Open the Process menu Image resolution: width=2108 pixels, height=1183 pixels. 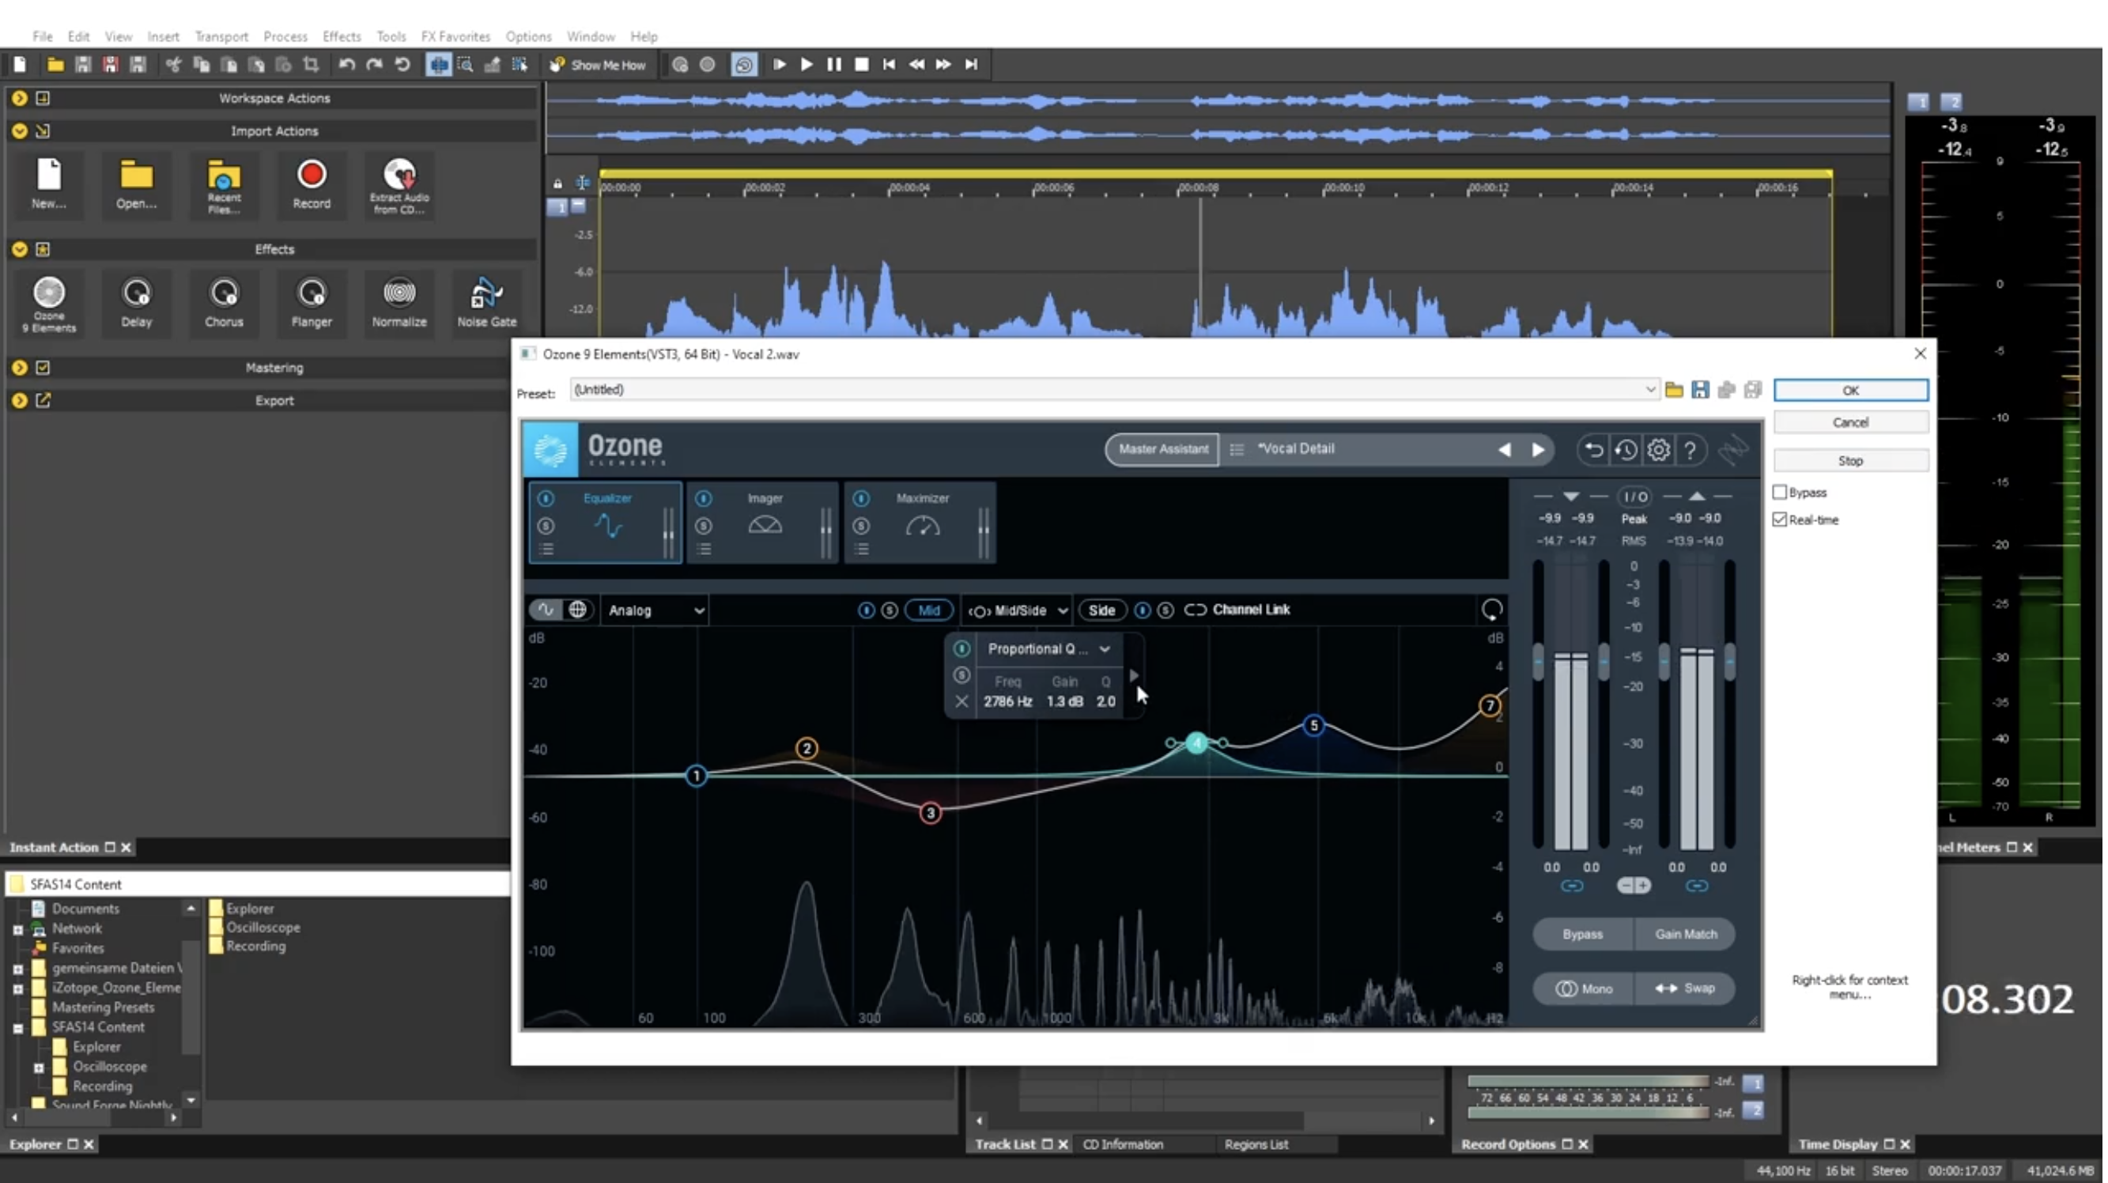(x=285, y=36)
